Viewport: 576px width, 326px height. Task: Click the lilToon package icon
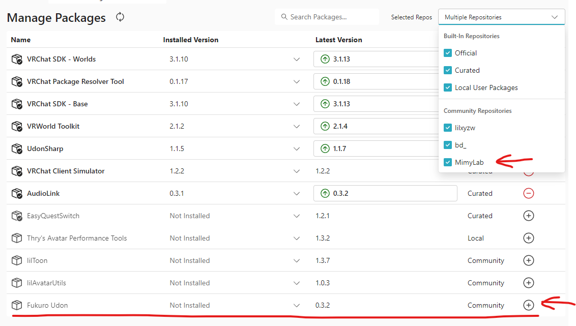point(17,261)
